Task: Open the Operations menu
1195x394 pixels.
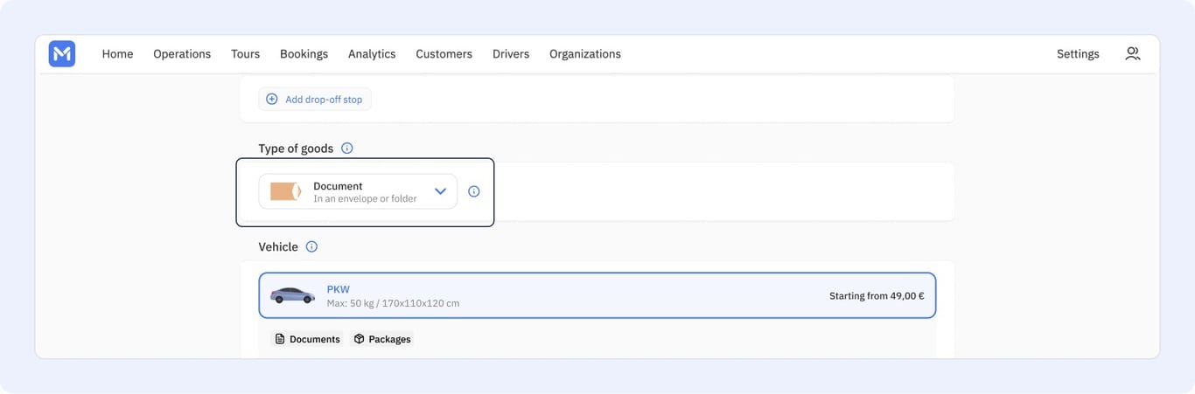Action: point(182,54)
